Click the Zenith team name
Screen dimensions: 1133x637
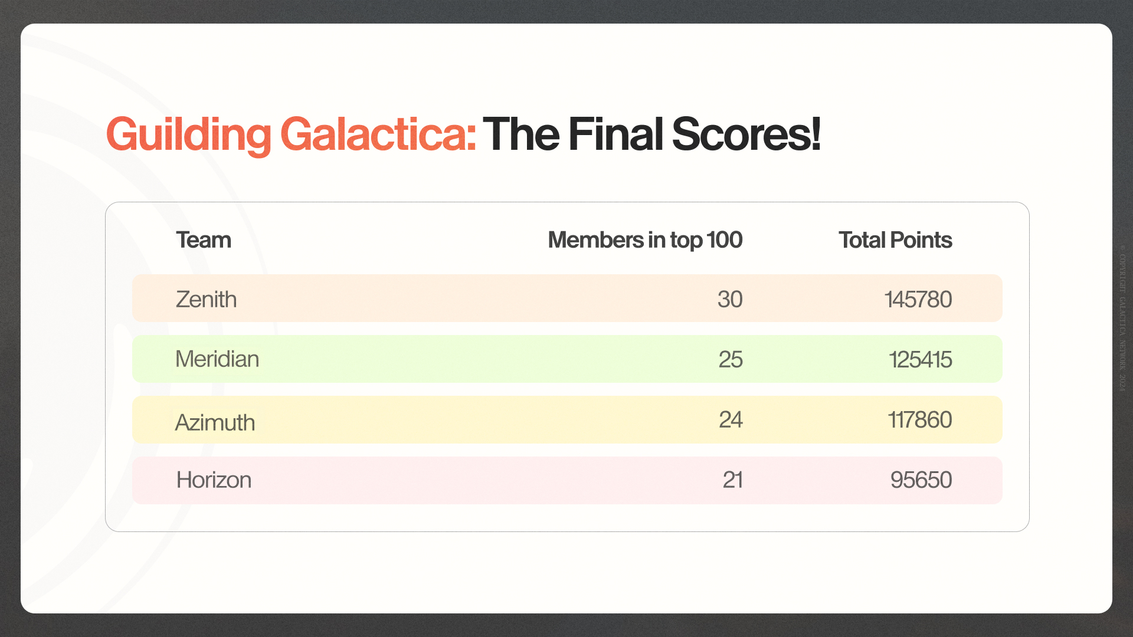point(206,299)
